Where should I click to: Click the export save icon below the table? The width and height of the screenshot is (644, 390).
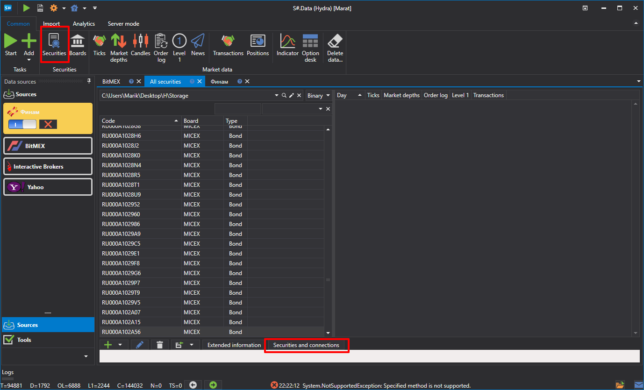coord(179,345)
